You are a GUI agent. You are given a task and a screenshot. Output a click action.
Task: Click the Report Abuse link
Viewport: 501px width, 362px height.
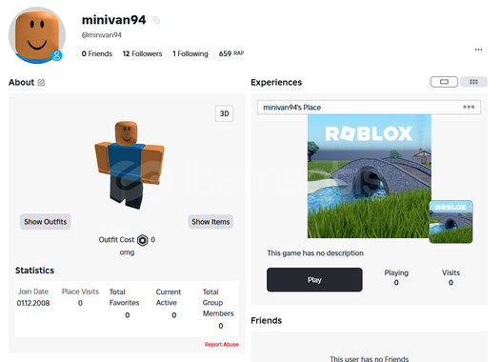point(222,345)
